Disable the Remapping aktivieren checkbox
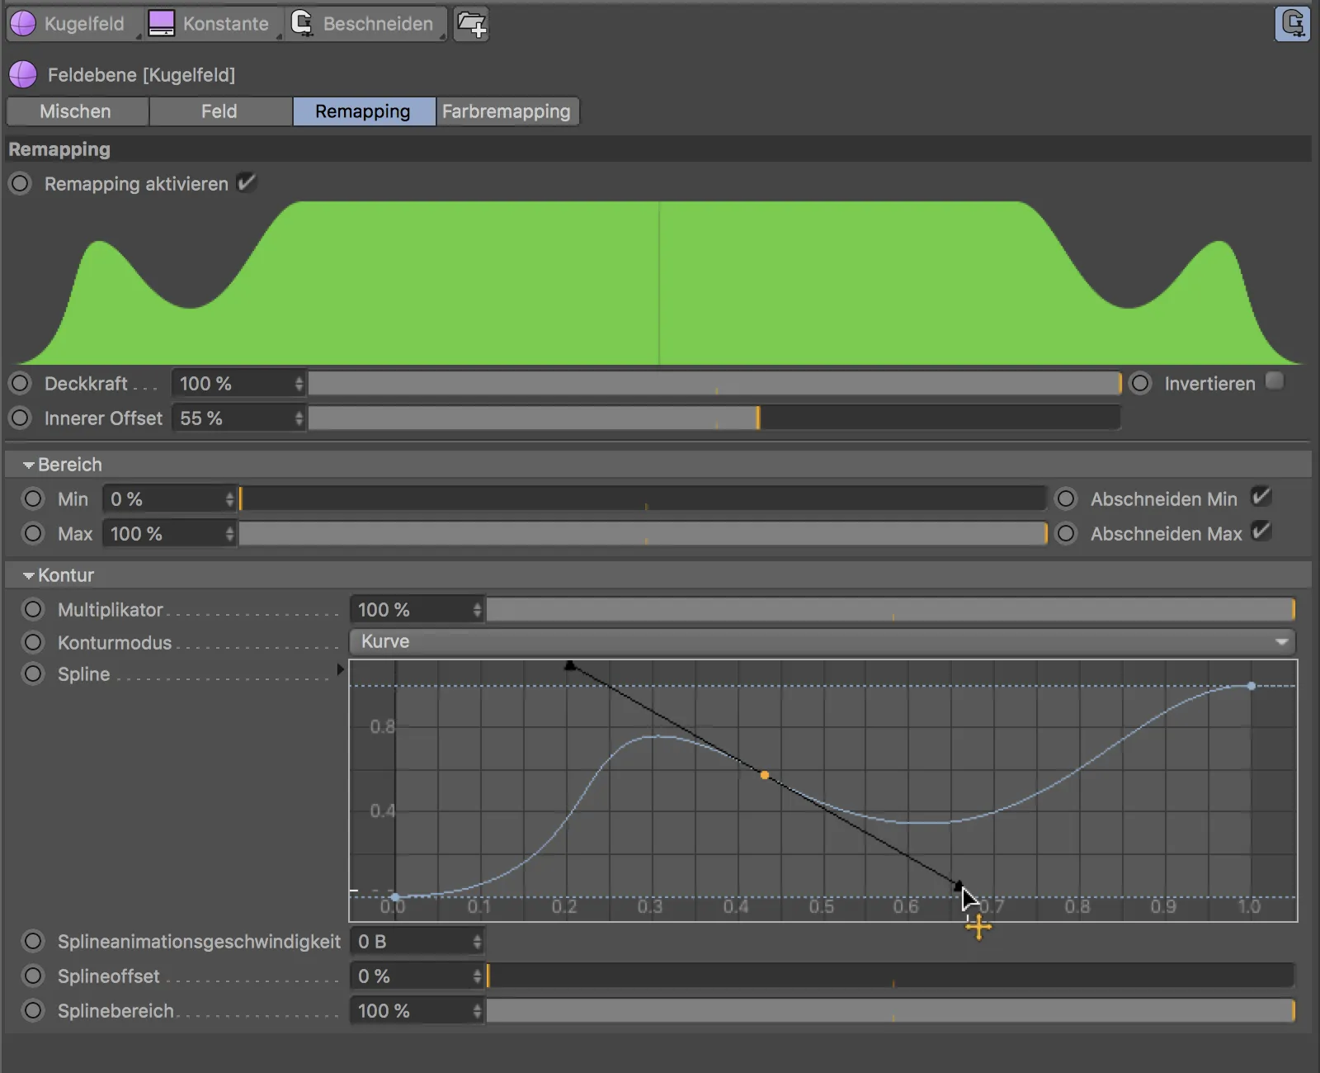This screenshot has height=1073, width=1320. 247,182
